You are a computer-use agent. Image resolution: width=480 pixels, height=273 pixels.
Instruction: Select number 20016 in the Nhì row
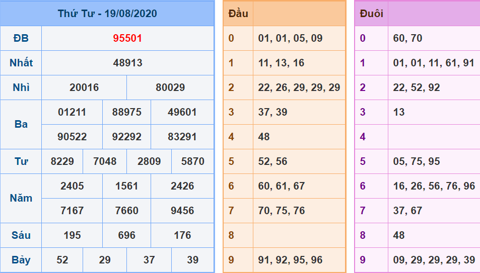(x=84, y=87)
